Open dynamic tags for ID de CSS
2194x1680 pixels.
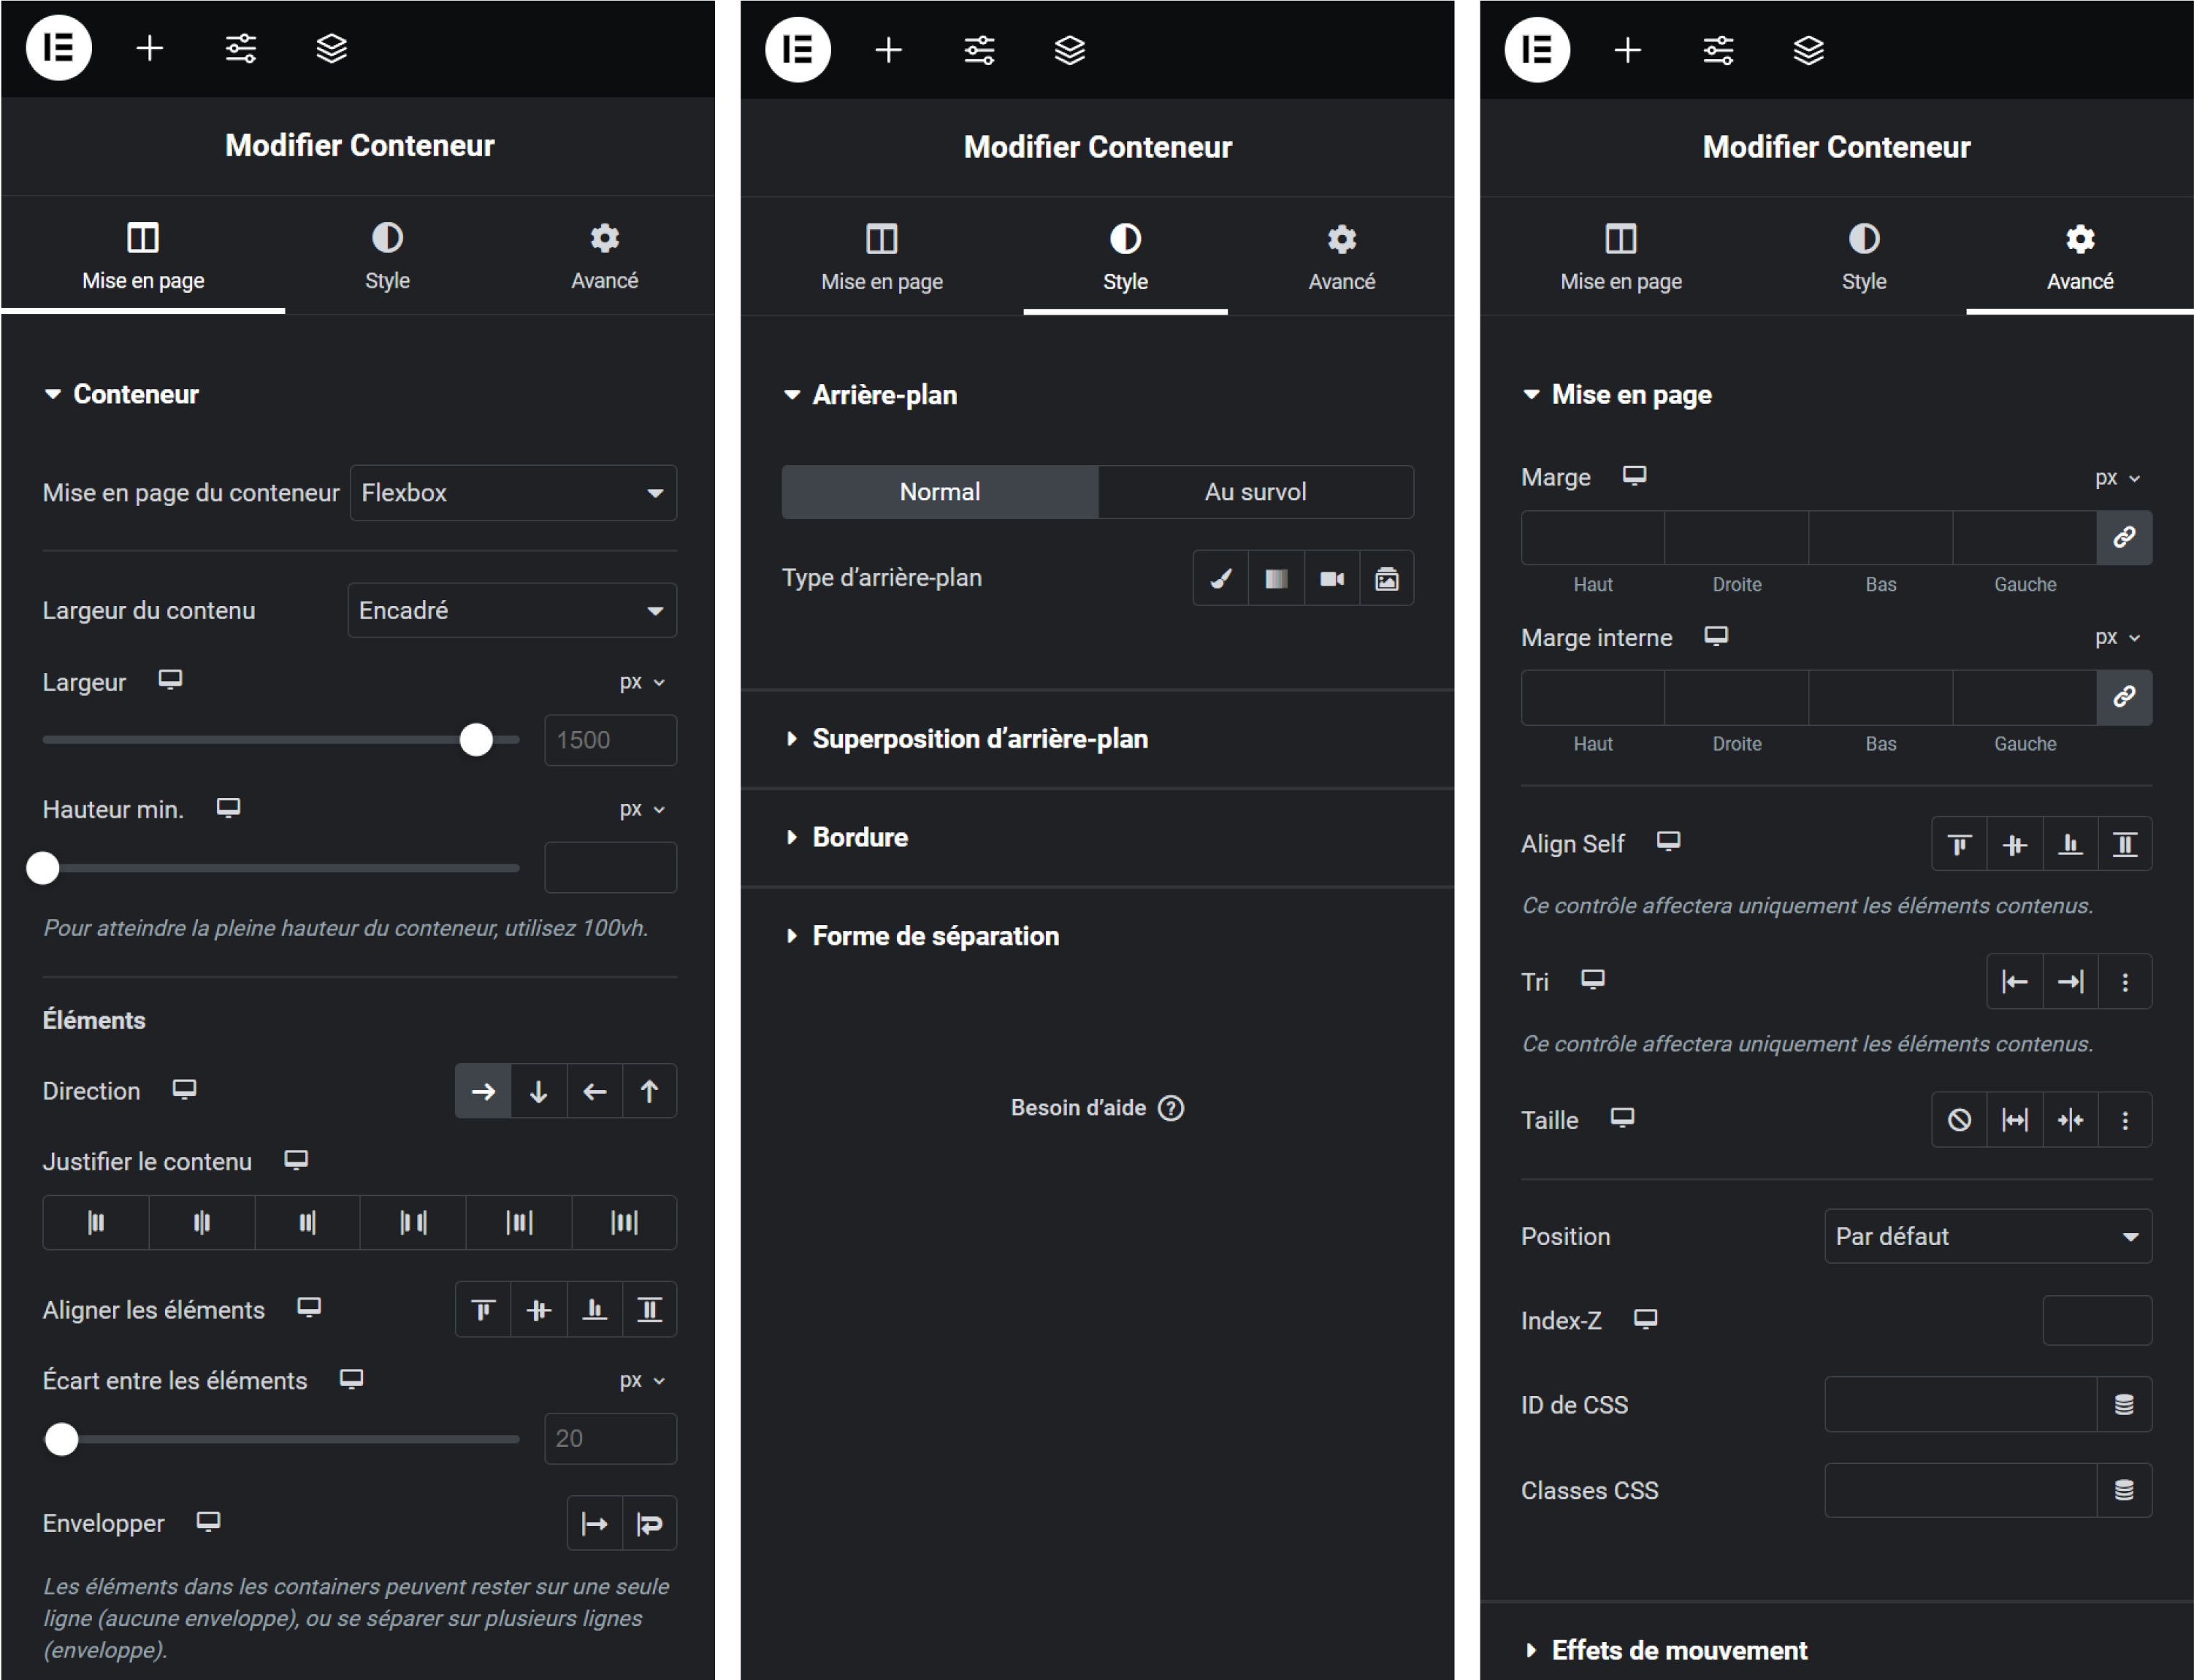coord(2124,1405)
